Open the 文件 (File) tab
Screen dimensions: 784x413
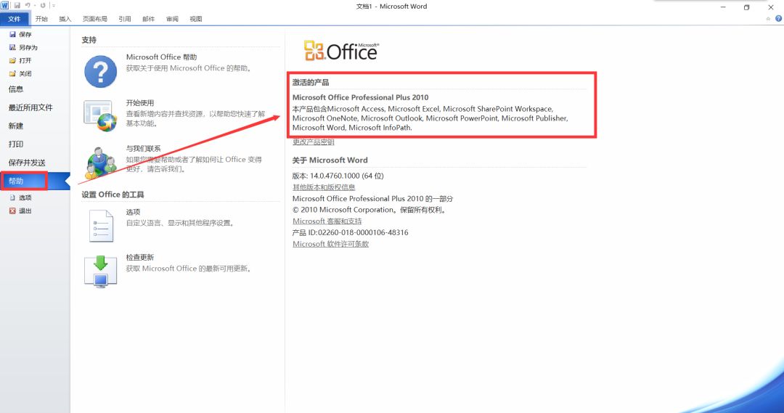(15, 19)
